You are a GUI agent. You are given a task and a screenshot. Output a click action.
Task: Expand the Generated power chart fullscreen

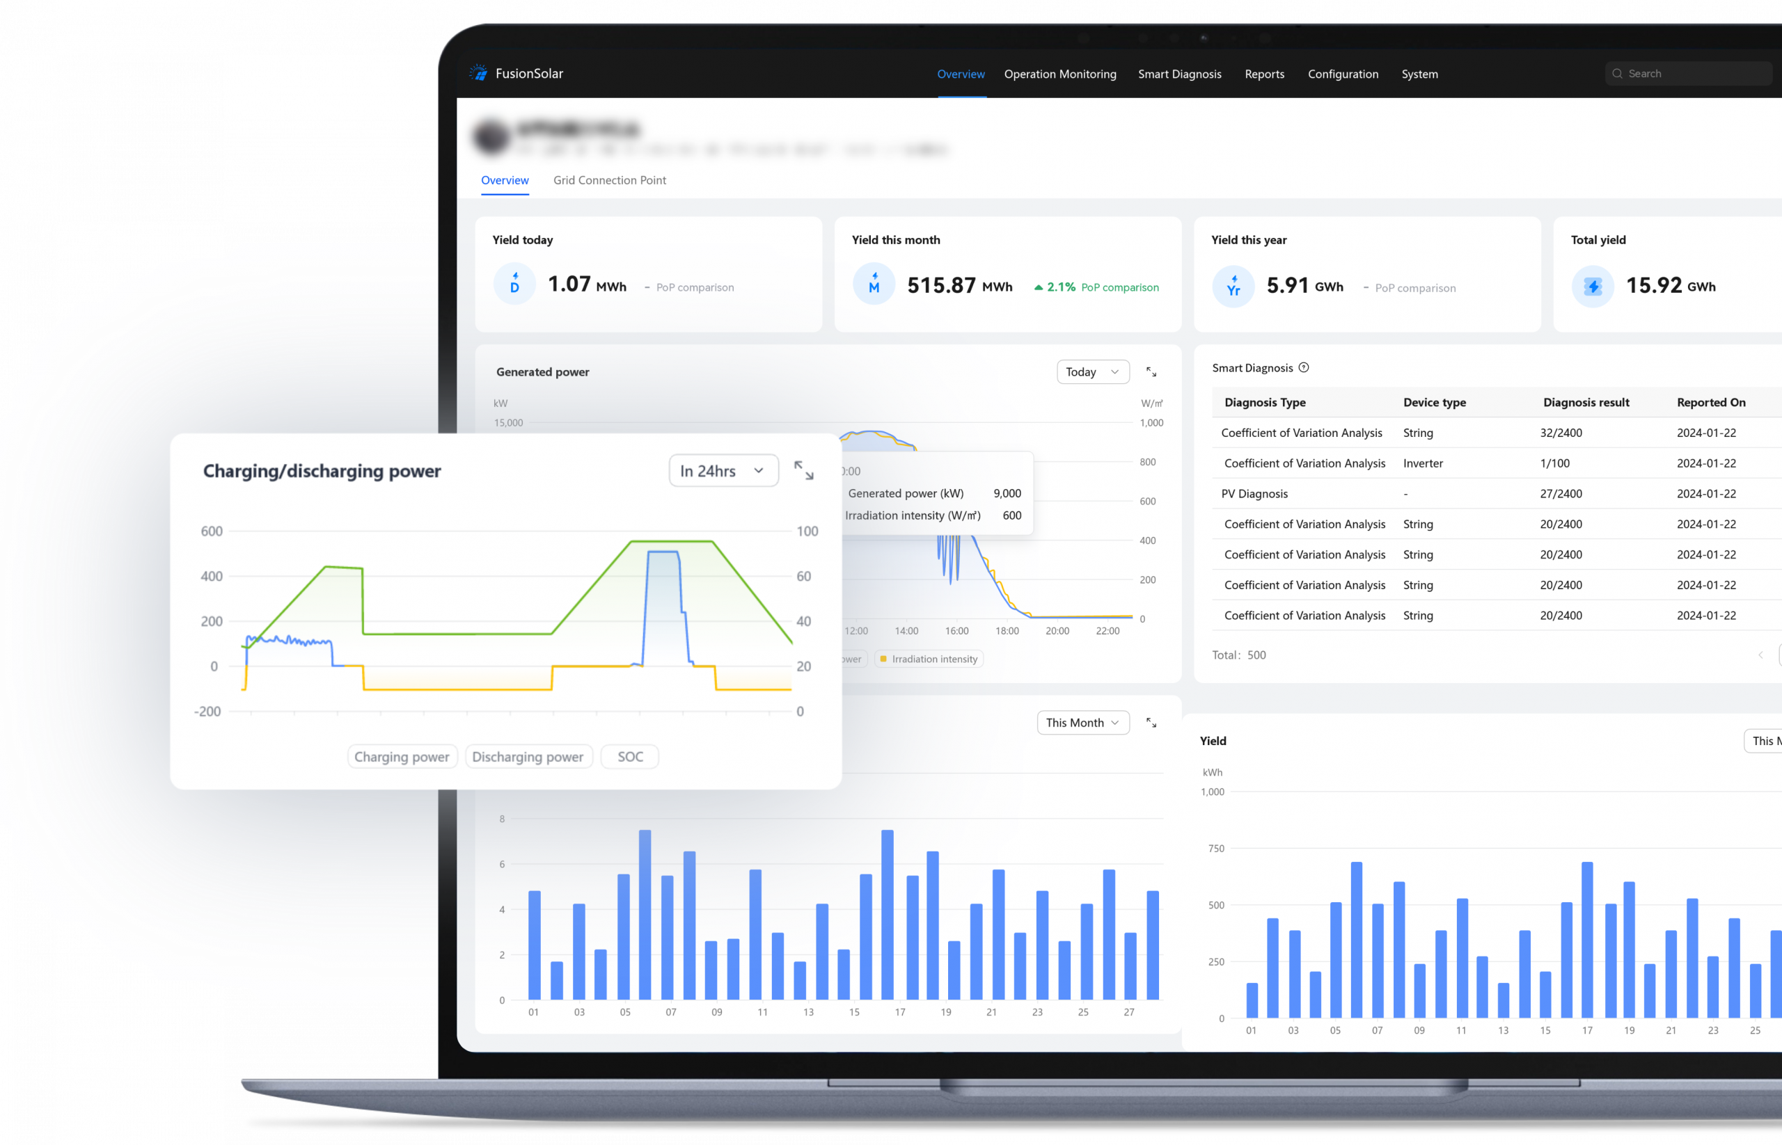[1151, 371]
